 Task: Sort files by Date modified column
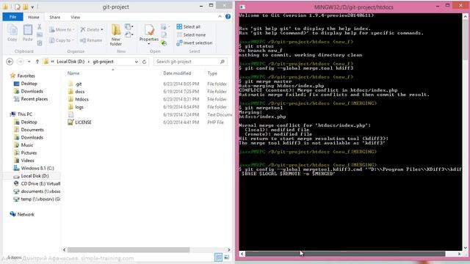177,73
